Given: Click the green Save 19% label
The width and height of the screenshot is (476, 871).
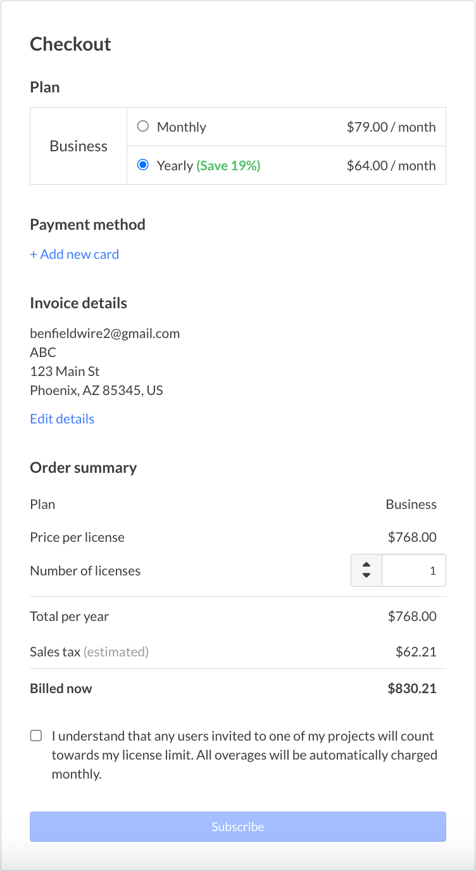Looking at the screenshot, I should point(228,166).
